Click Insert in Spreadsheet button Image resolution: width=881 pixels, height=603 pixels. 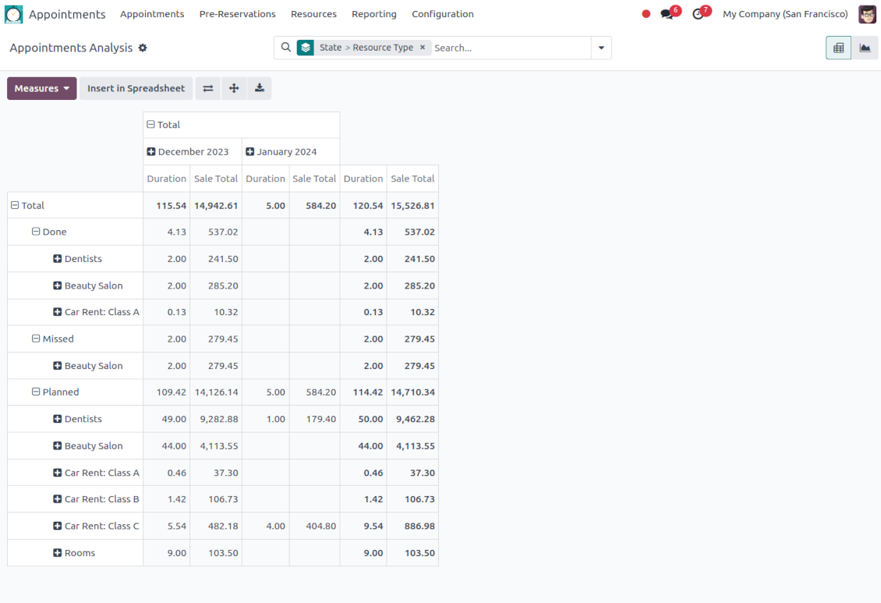click(136, 88)
